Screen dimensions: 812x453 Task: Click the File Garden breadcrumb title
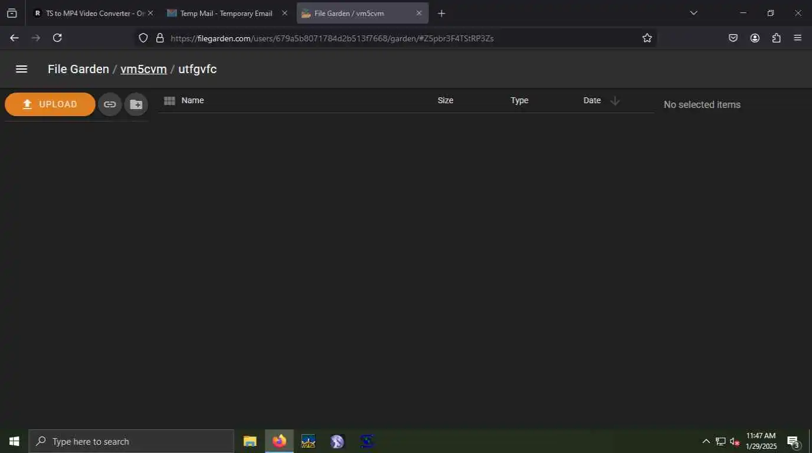point(78,69)
